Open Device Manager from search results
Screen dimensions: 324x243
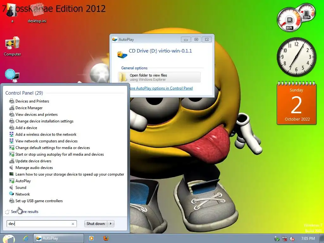pos(26,108)
